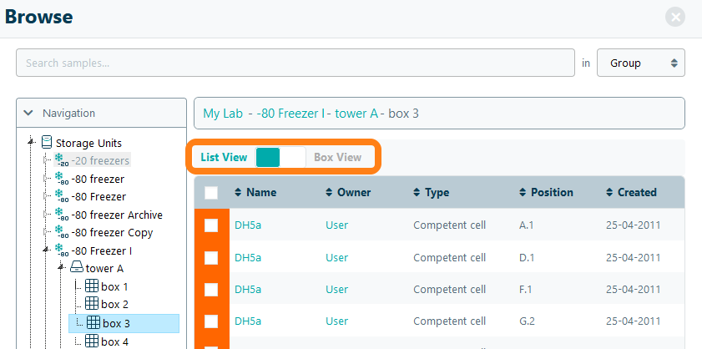Click the box 1 grid icon
This screenshot has height=349, width=702.
click(92, 286)
